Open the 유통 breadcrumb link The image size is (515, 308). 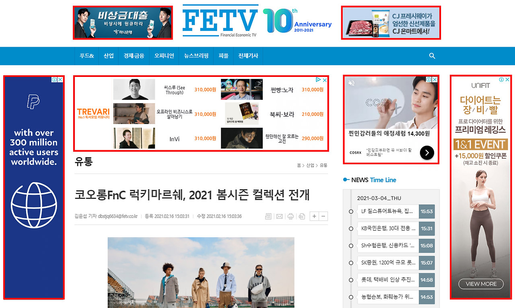coord(324,165)
